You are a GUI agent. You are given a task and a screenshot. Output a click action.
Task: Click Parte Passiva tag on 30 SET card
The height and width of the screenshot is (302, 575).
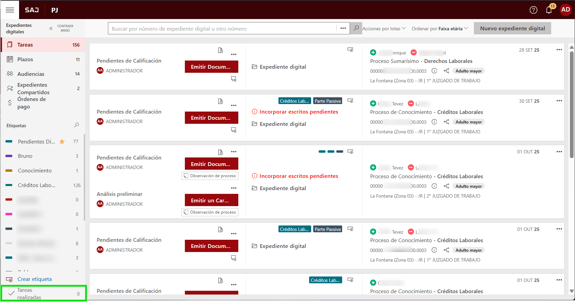[x=328, y=101]
